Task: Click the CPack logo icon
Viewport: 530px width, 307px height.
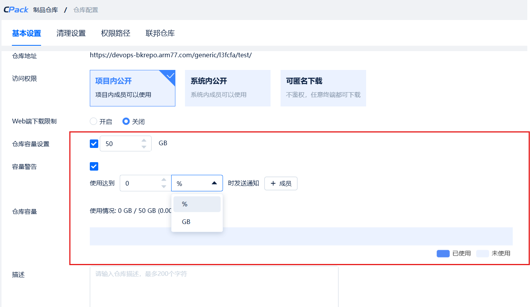Action: [x=16, y=10]
